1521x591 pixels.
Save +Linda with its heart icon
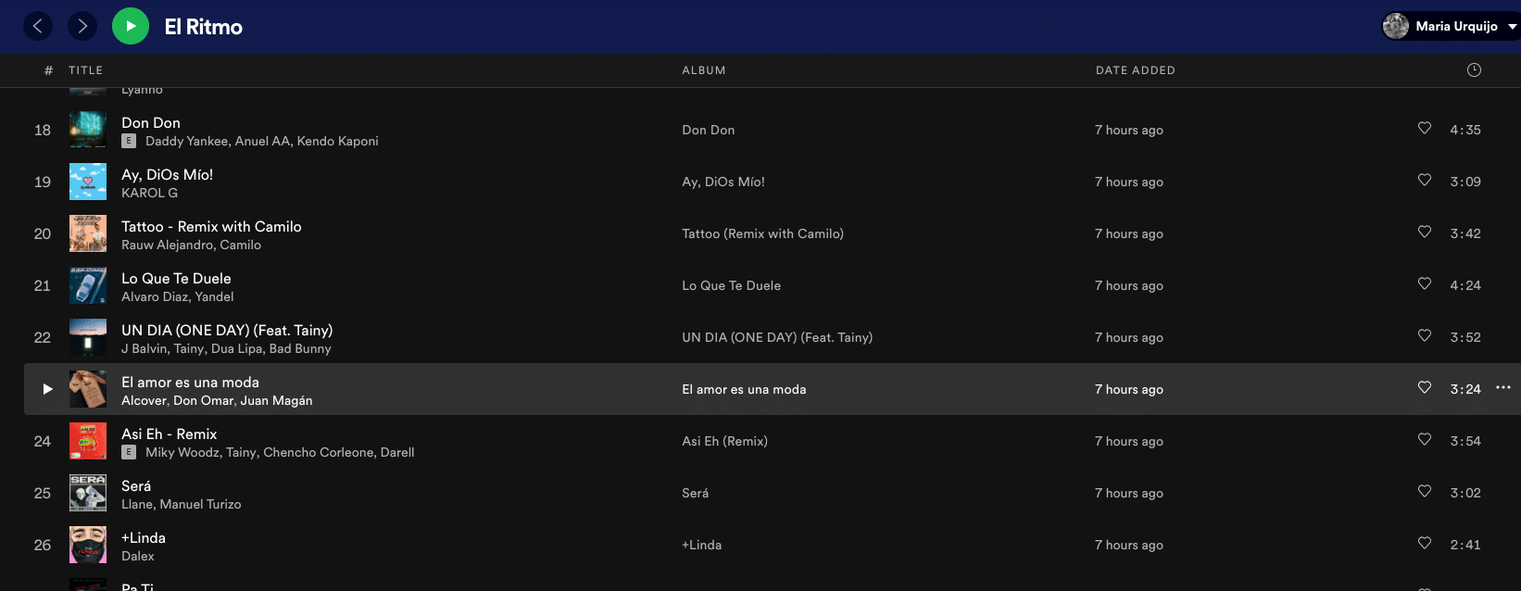click(x=1425, y=543)
